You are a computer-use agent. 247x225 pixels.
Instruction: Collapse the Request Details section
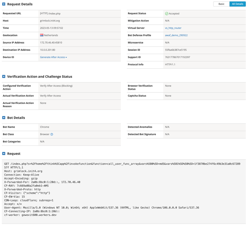(x=4, y=4)
